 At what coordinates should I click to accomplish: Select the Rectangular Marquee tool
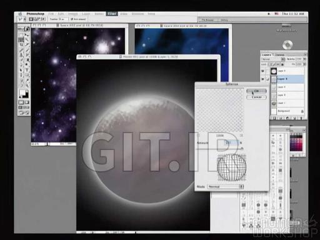tap(21, 34)
